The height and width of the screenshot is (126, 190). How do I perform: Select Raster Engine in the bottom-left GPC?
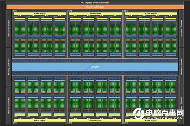(40, 120)
